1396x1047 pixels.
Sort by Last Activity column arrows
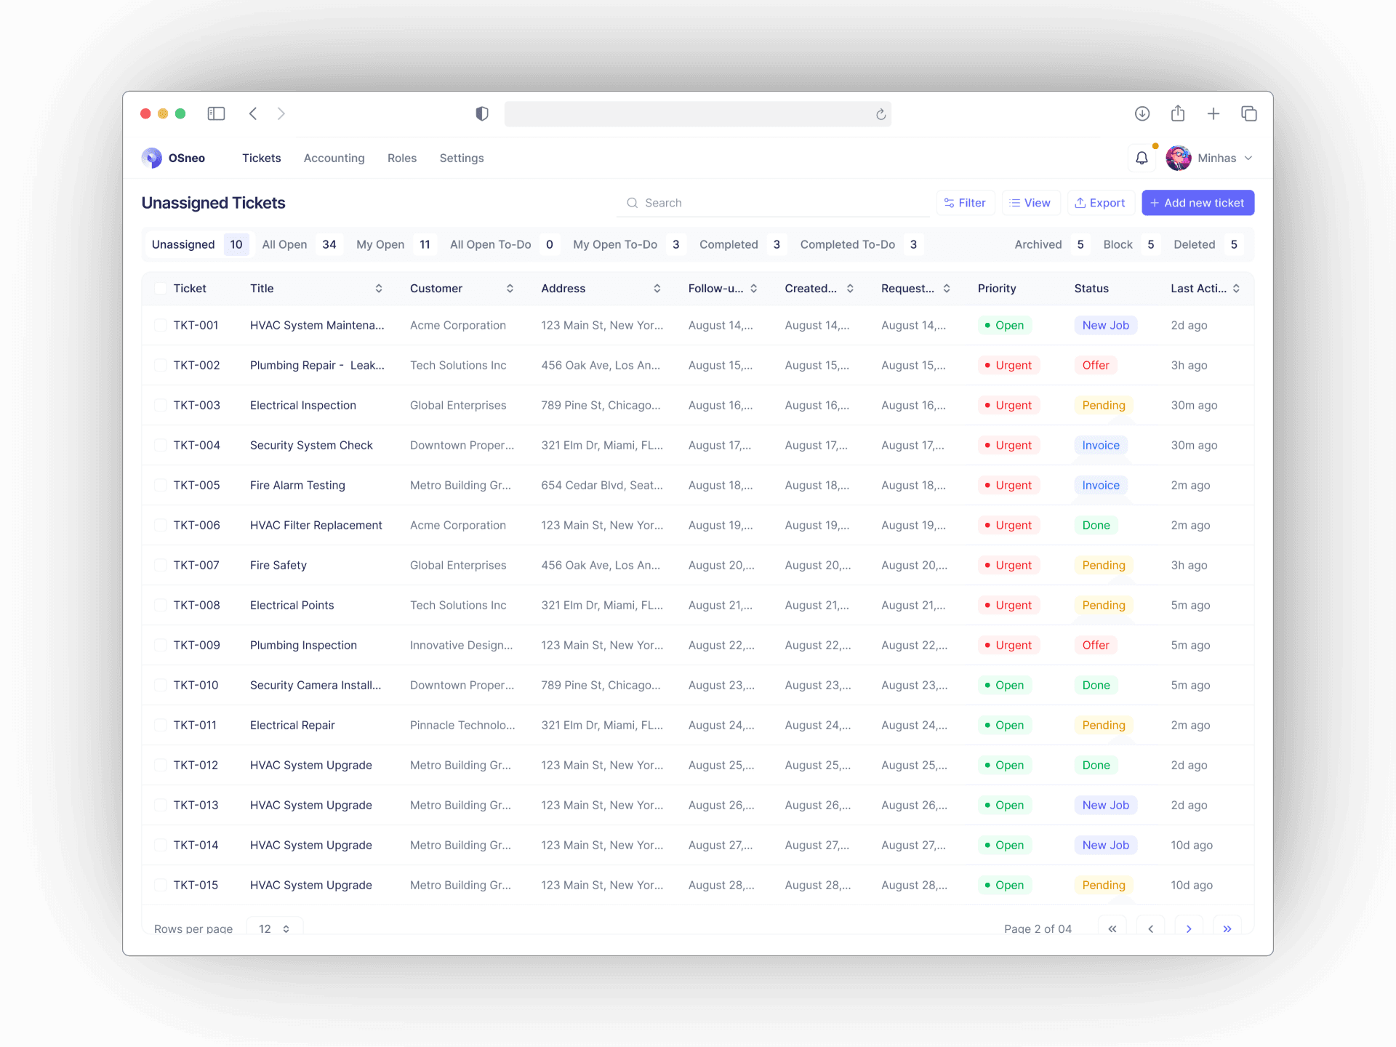click(x=1236, y=289)
